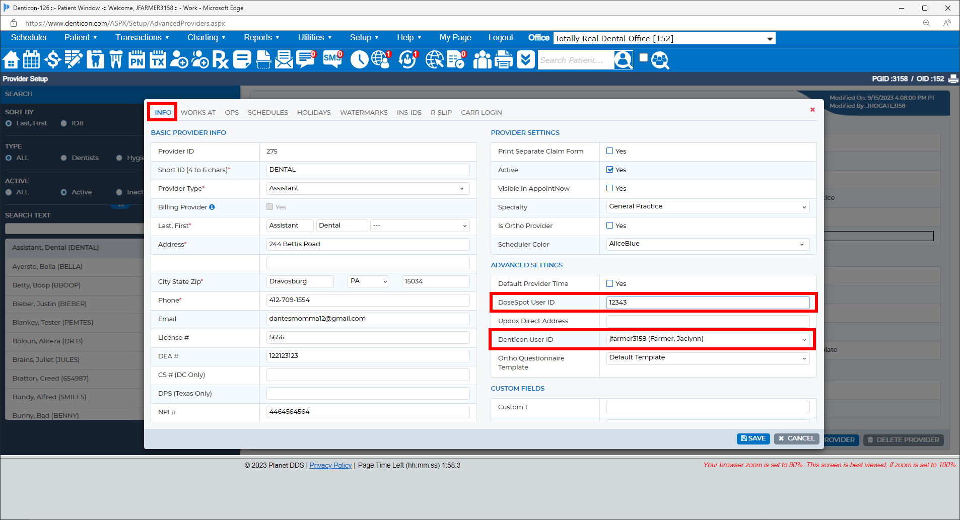Open the Denticon User ID dropdown
Viewport: 960px width, 520px height.
click(x=707, y=339)
